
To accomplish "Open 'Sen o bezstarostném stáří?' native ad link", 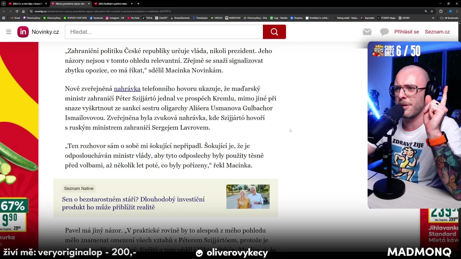I will 133,203.
